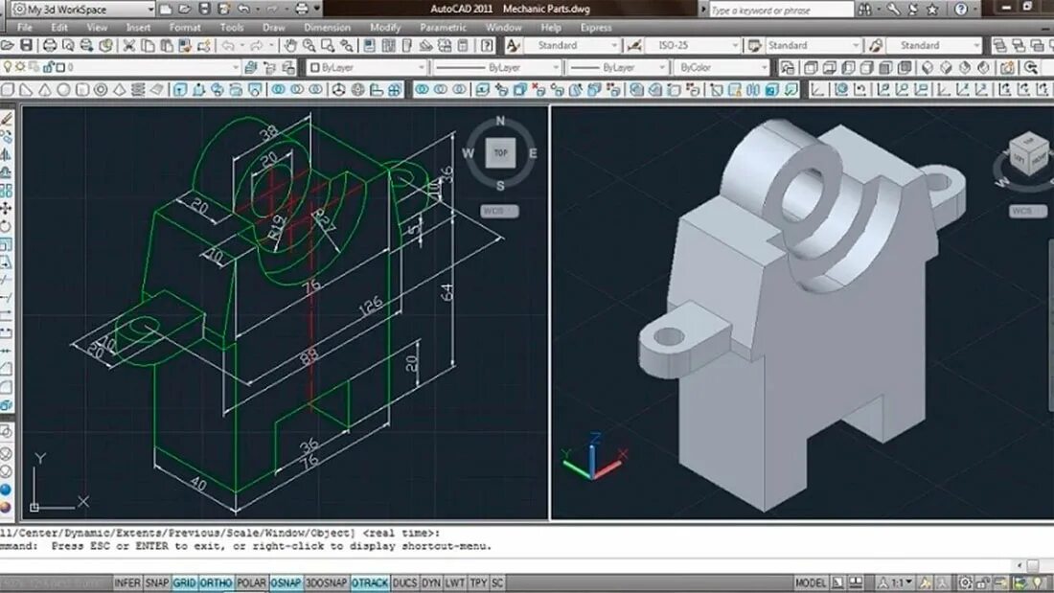1054x593 pixels.
Task: Toggle DYN dynamic input
Action: click(431, 582)
